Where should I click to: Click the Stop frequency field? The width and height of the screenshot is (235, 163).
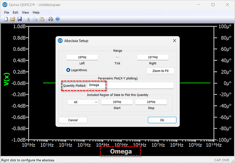tap(151, 102)
